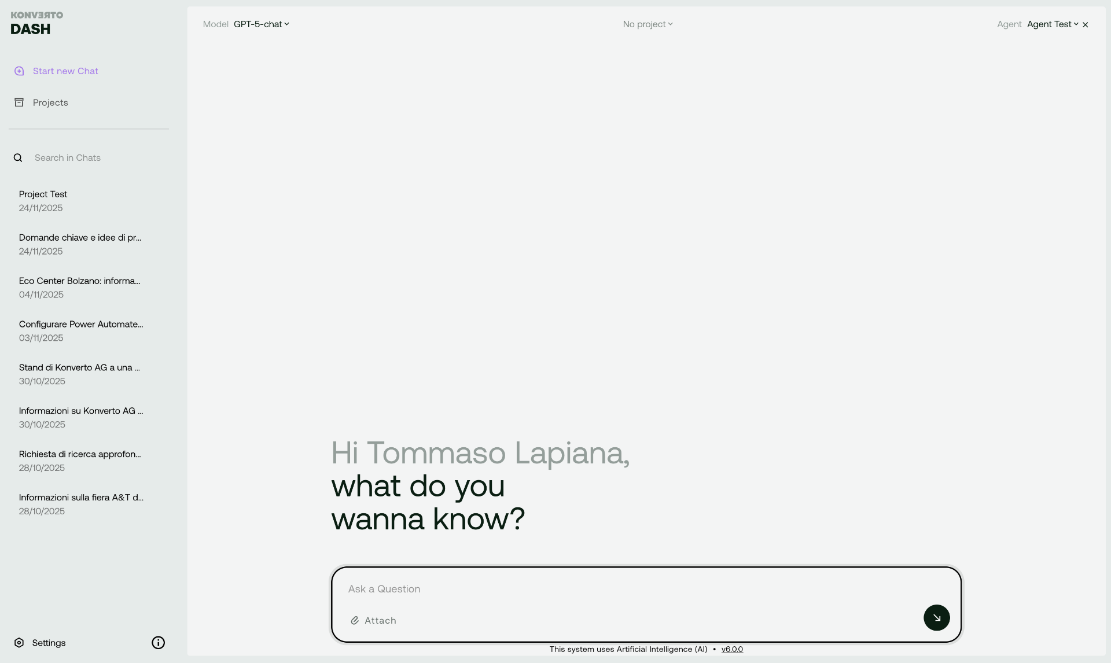1111x663 pixels.
Task: Click the Konverto DASH logo
Action: click(x=37, y=23)
